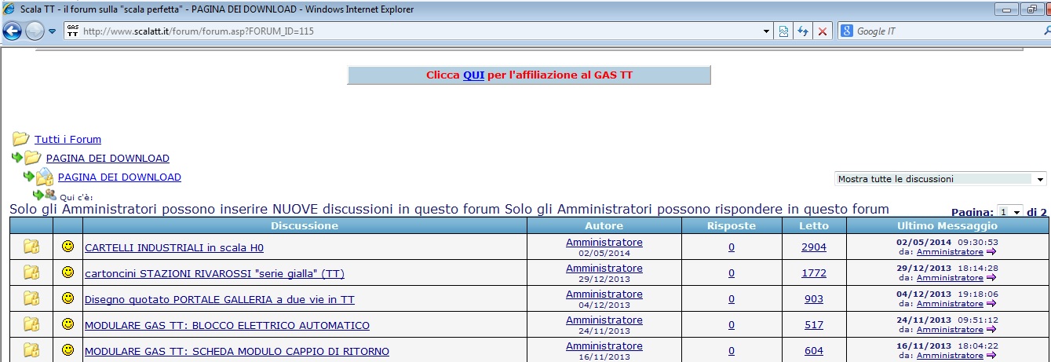Click the Qui c'è: label

[x=76, y=197]
